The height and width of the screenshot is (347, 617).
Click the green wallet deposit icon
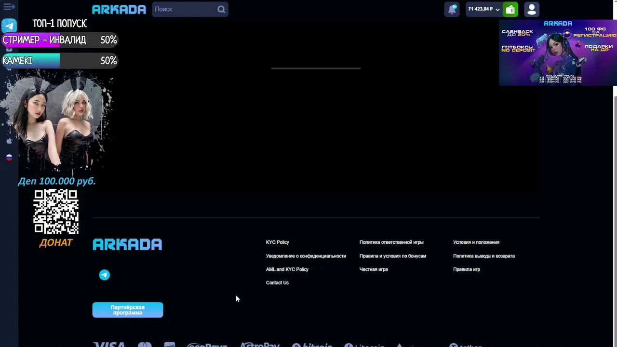point(510,9)
